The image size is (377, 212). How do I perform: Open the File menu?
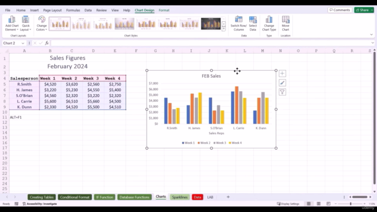(x=8, y=10)
